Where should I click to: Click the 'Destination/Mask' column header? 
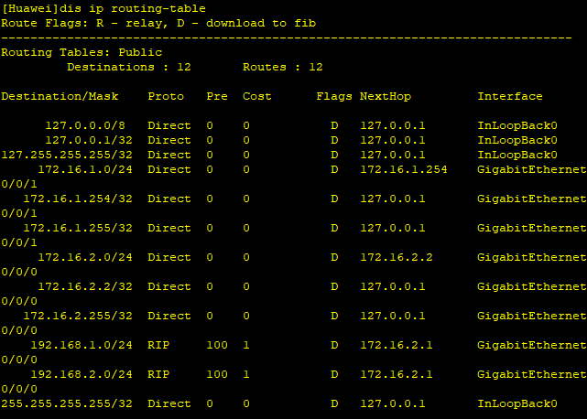[x=60, y=96]
